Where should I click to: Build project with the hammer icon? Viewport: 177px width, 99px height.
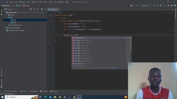pos(137,5)
